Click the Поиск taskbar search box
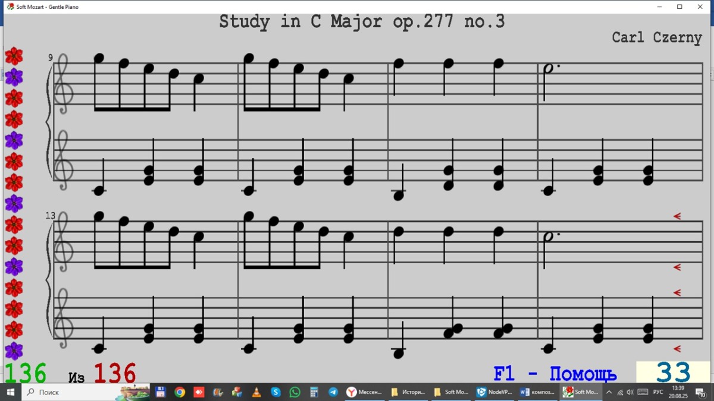The image size is (714, 401). [70, 392]
